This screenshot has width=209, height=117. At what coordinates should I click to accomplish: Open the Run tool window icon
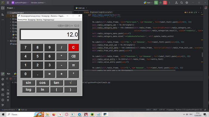3,74
